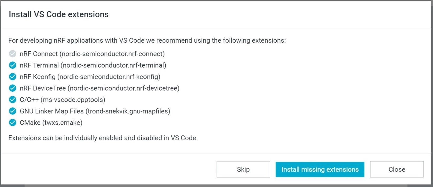433x187 pixels.
Task: Select the GNU Linker Map Files entry
Action: 95,111
